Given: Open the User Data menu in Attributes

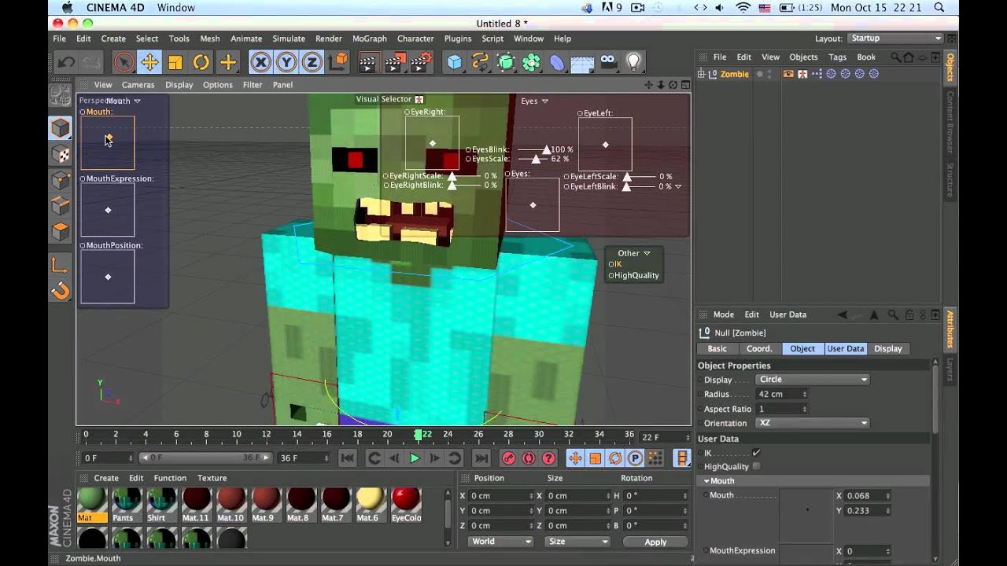Looking at the screenshot, I should pos(788,314).
